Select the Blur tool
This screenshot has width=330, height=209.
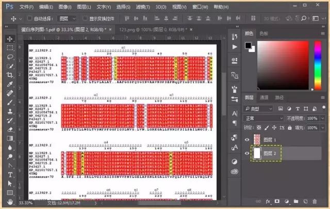coord(10,147)
